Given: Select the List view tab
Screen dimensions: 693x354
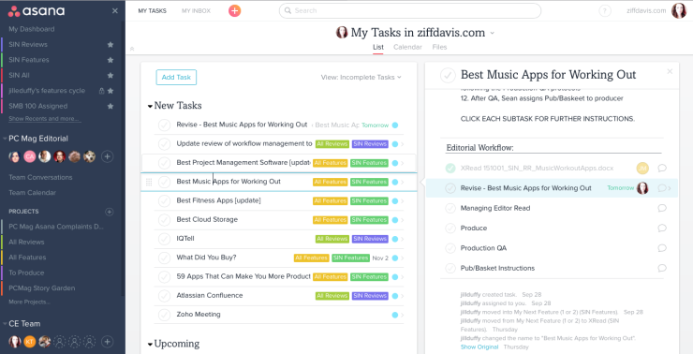Looking at the screenshot, I should click(x=378, y=47).
